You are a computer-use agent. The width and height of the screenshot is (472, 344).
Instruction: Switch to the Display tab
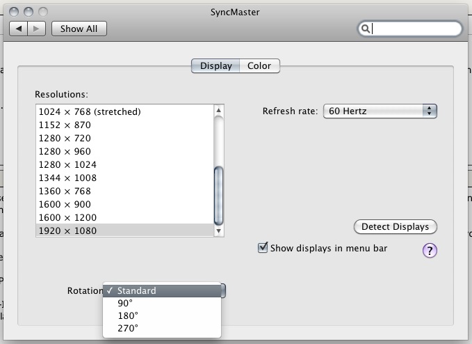coord(215,65)
